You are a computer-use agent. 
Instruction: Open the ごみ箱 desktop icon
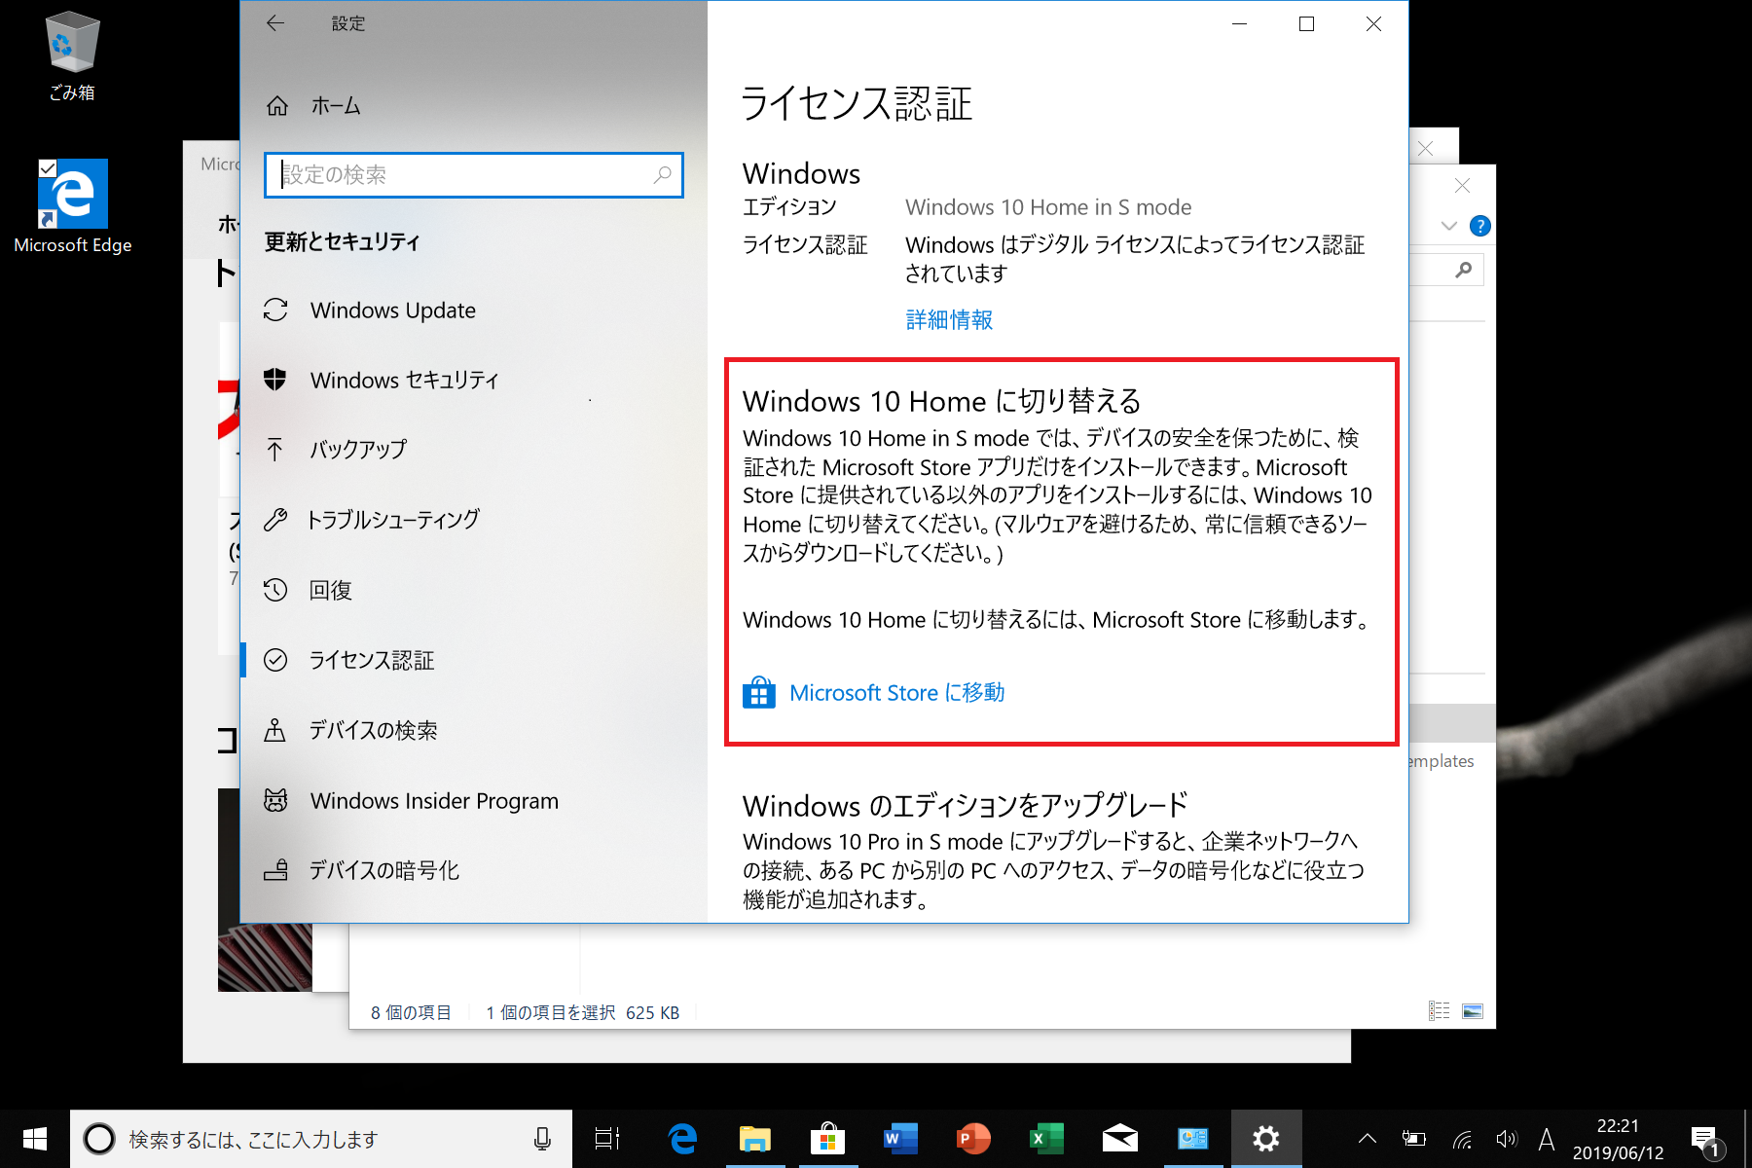coord(72,56)
